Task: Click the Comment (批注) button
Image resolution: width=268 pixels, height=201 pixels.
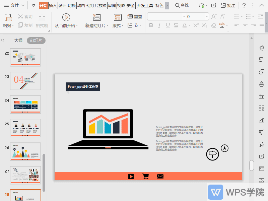Action: click(x=228, y=5)
